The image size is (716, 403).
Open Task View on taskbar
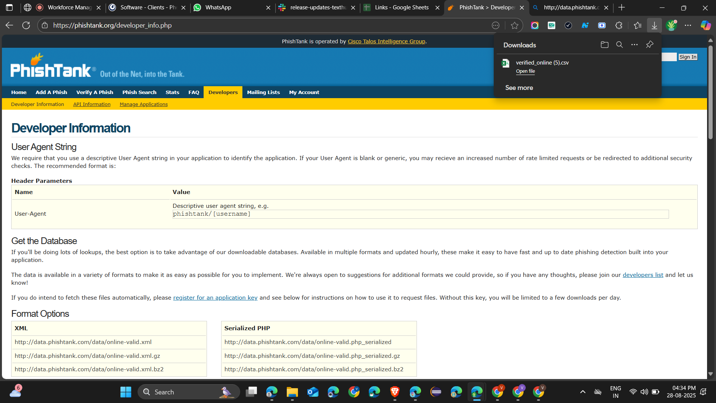[251, 392]
